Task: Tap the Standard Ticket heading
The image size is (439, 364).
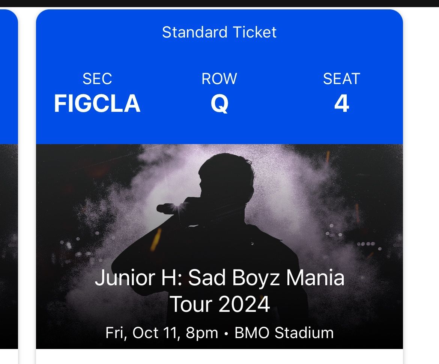Action: pyautogui.click(x=219, y=33)
